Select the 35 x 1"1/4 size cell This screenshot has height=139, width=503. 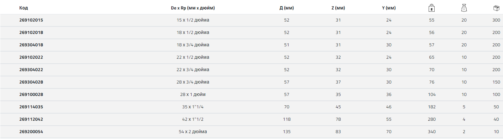[193, 107]
